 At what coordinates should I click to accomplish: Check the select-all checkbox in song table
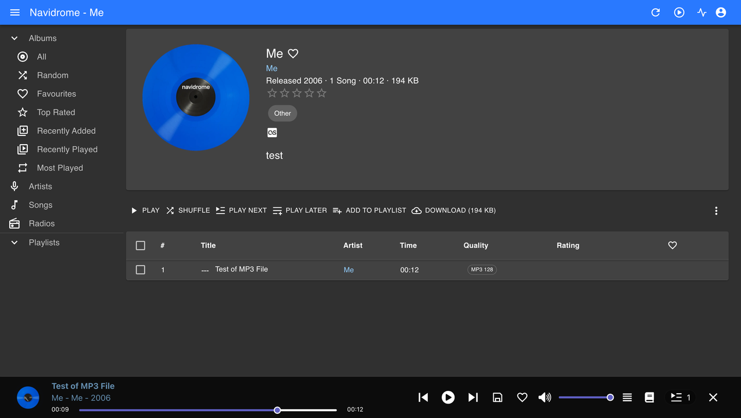[140, 245]
